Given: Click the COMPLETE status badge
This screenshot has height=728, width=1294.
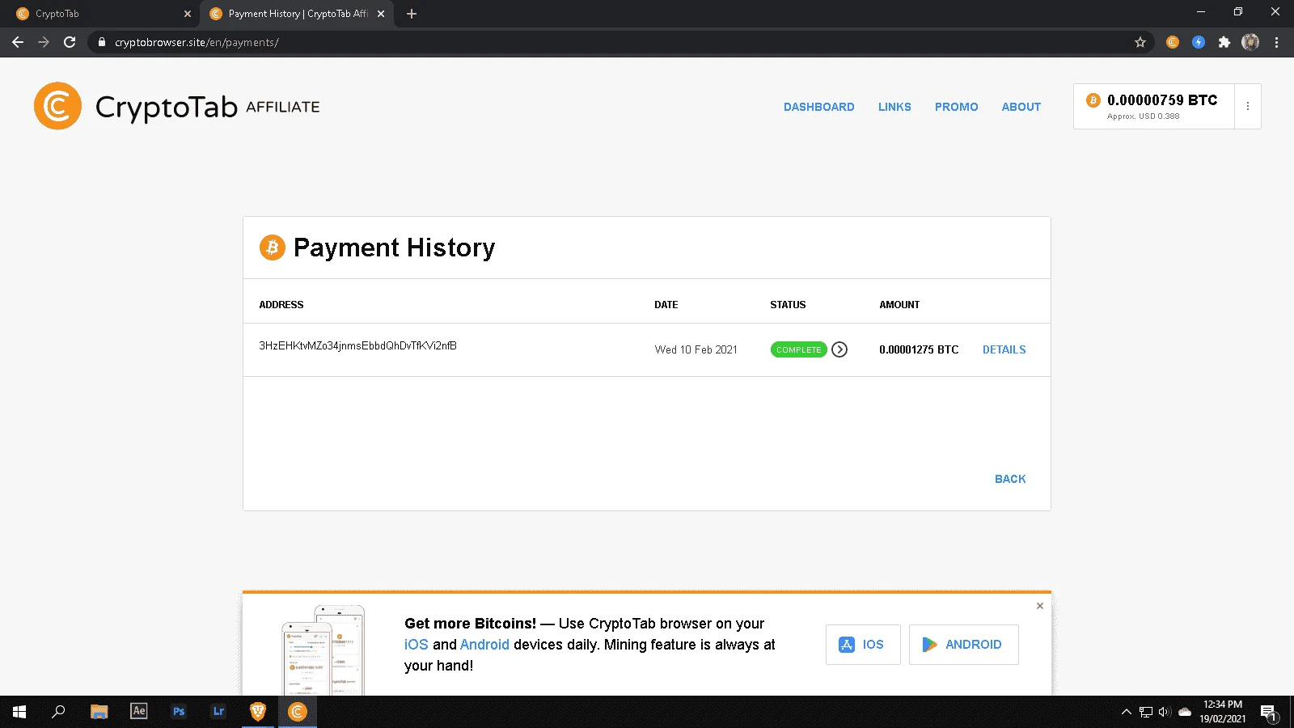Looking at the screenshot, I should pos(798,349).
